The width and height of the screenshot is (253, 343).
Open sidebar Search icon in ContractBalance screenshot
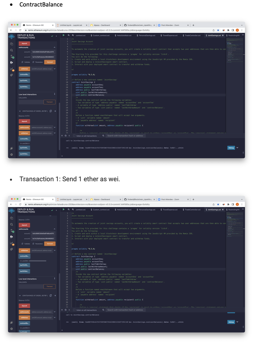[11, 50]
